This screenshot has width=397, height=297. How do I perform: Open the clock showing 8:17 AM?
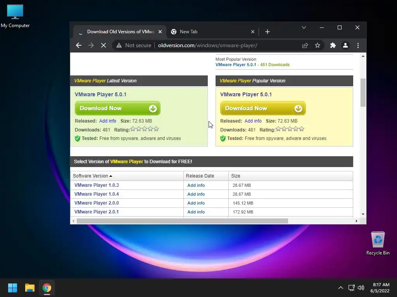pyautogui.click(x=380, y=288)
